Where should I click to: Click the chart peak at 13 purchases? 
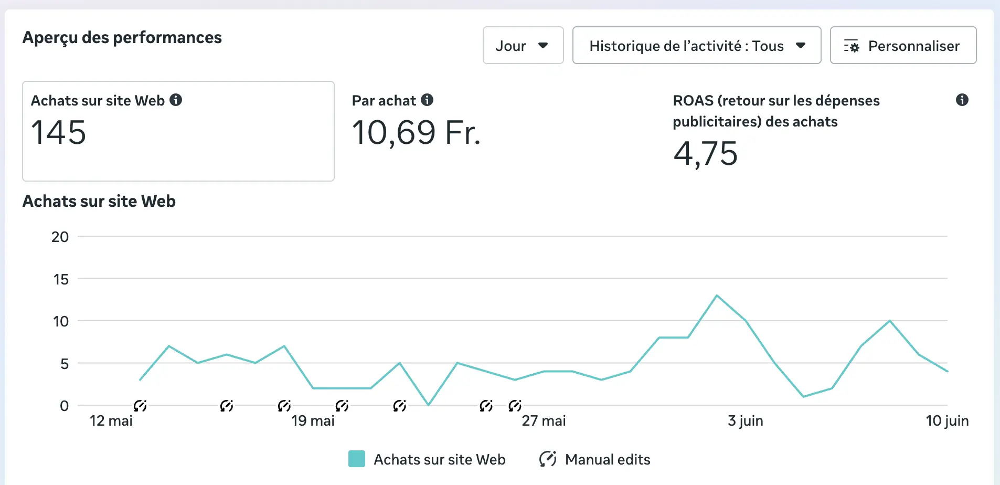(x=717, y=296)
